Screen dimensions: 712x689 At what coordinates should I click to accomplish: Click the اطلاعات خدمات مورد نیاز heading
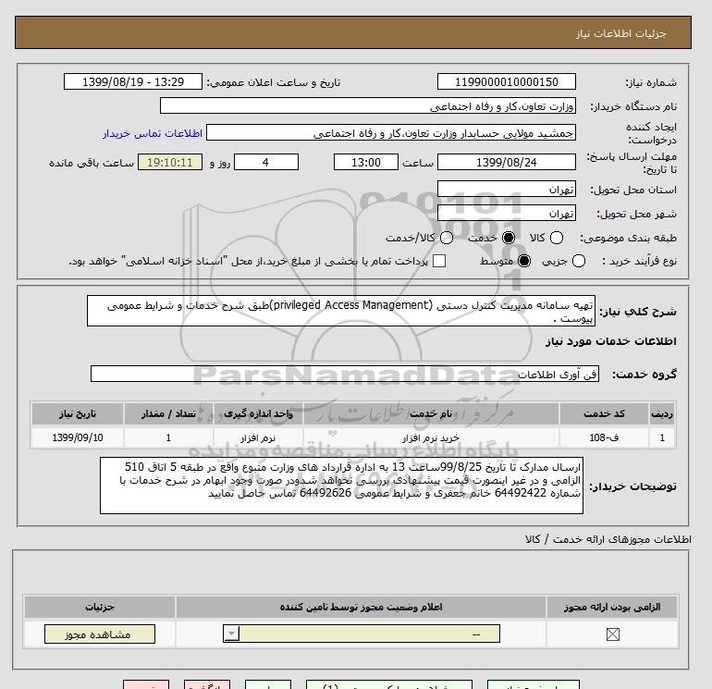click(610, 341)
